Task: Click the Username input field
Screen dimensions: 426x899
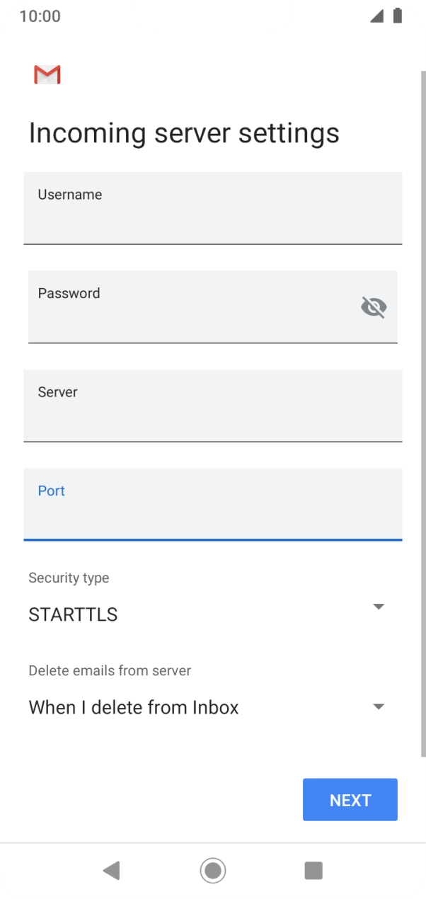Action: [x=212, y=208]
